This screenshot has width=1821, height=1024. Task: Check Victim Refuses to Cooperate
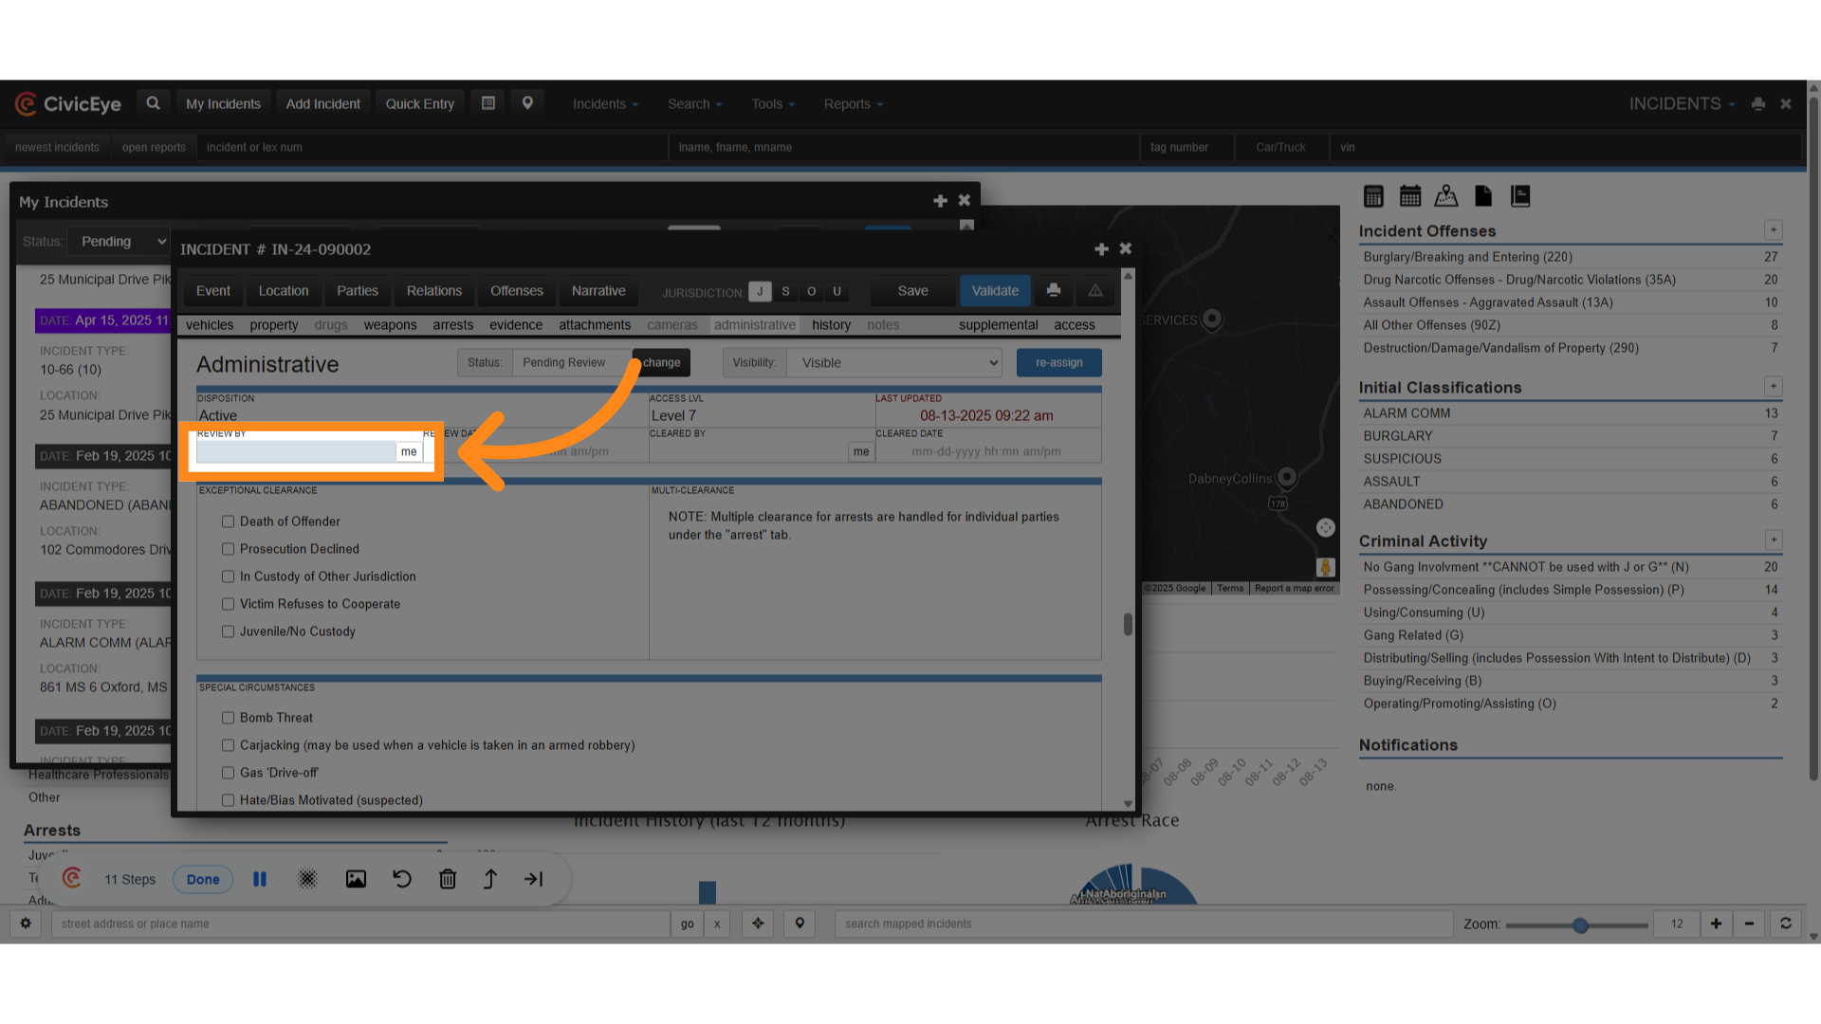pos(228,604)
